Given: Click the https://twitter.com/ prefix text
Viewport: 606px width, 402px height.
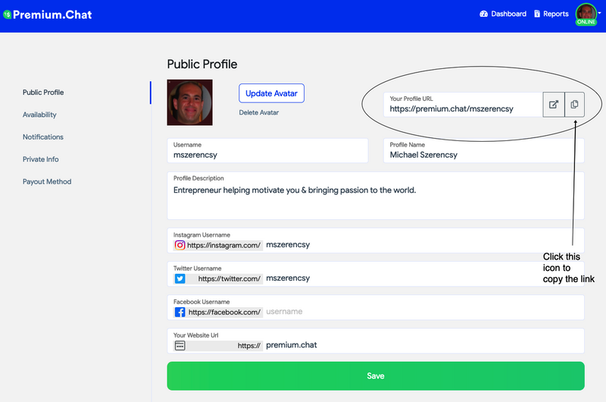Looking at the screenshot, I should pos(230,278).
